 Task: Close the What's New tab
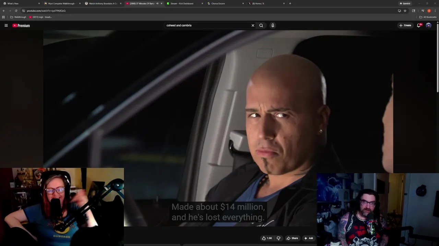coord(39,3)
